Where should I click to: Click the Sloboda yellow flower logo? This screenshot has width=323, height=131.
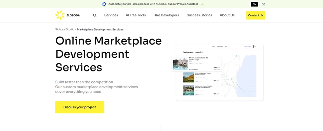click(x=60, y=15)
